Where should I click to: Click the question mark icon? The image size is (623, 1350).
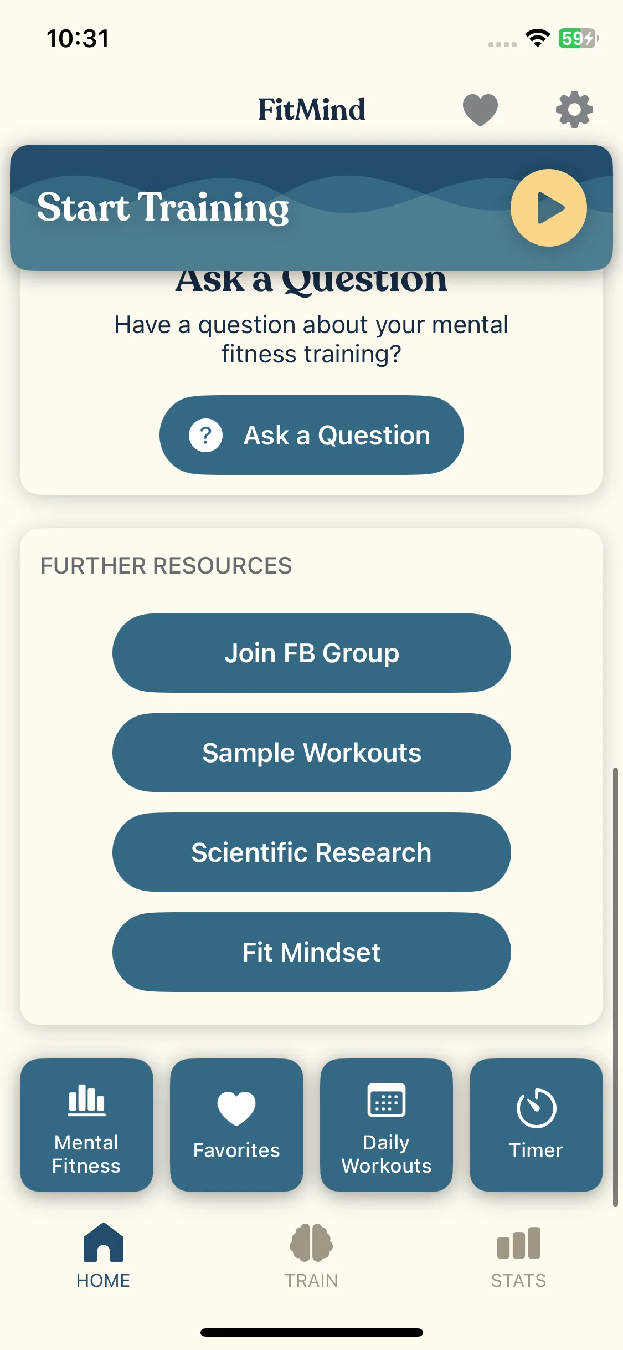(x=205, y=436)
